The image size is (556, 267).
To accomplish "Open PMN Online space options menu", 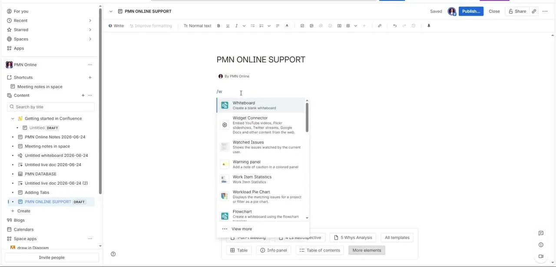I will 90,65.
